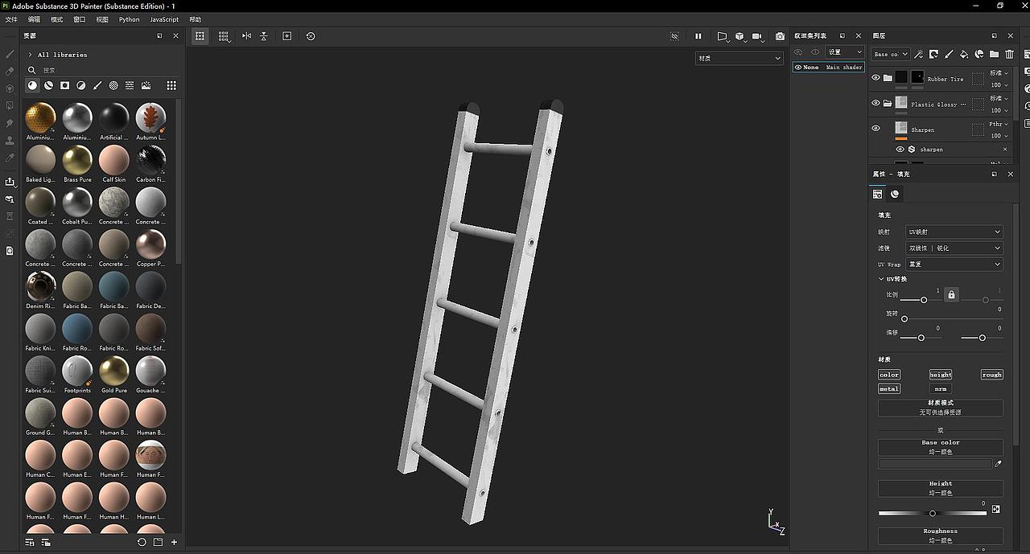This screenshot has height=554, width=1030.
Task: Open the 文件 (File) menu
Action: (11, 19)
